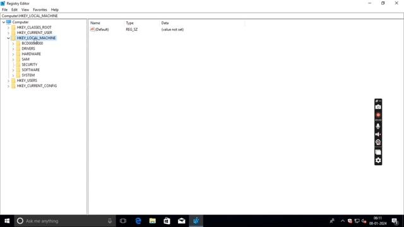Expand the HKEY_CURRENT_CONFIG key
404x227 pixels.
click(8, 86)
